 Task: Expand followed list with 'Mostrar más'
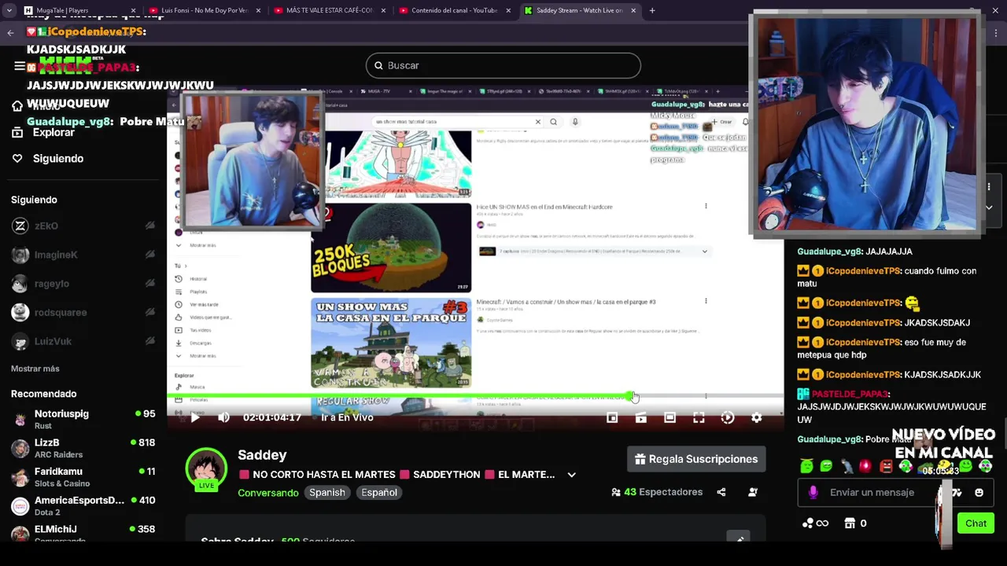click(35, 369)
